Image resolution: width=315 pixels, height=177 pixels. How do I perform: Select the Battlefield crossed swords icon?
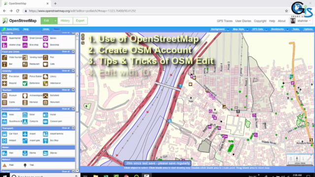tap(46, 95)
